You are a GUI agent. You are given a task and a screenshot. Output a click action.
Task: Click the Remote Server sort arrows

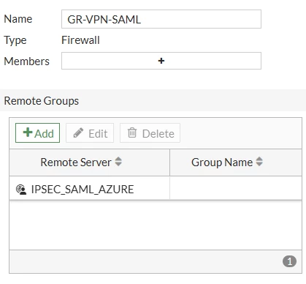pos(118,162)
